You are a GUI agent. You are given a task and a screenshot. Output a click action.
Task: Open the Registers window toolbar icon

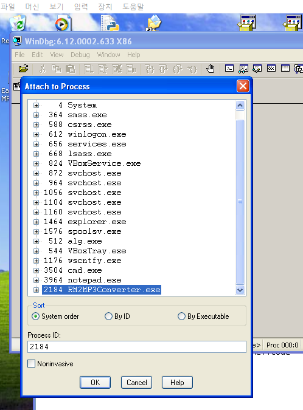coord(271,69)
